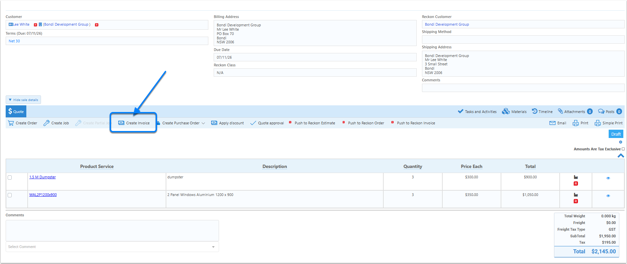Toggle the eye icon for WAL2P1200x900 row
627x264 pixels.
pos(608,196)
